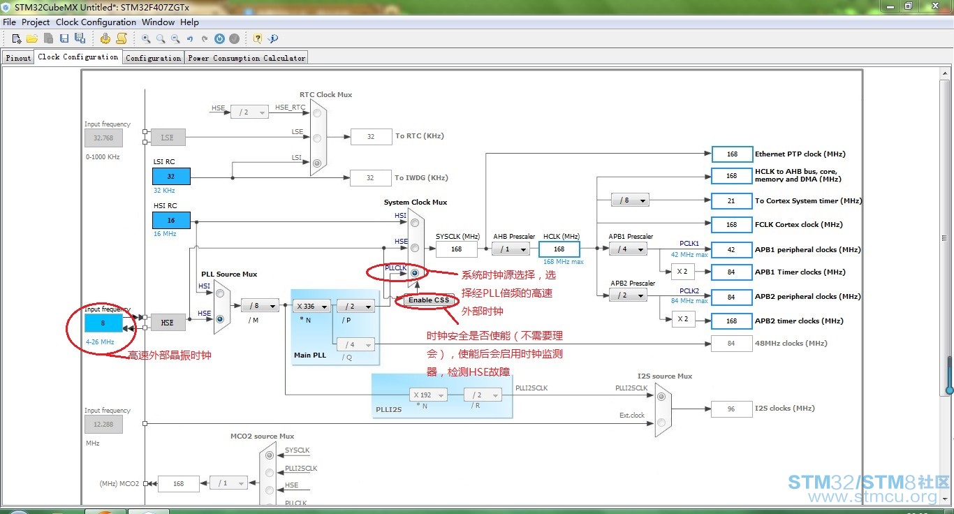
Task: Switch to the Pinout tab
Action: 18,58
